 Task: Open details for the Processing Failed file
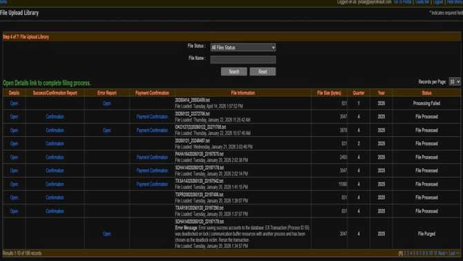point(14,103)
